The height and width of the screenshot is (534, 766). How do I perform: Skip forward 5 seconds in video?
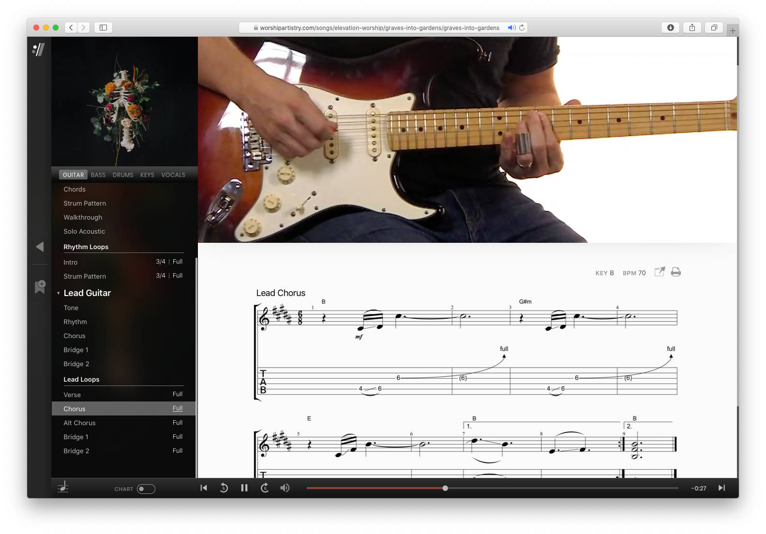click(x=265, y=488)
